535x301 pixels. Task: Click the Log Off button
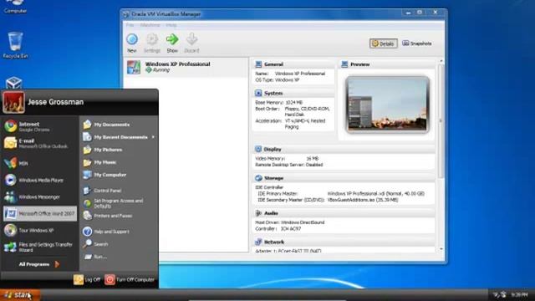point(87,279)
